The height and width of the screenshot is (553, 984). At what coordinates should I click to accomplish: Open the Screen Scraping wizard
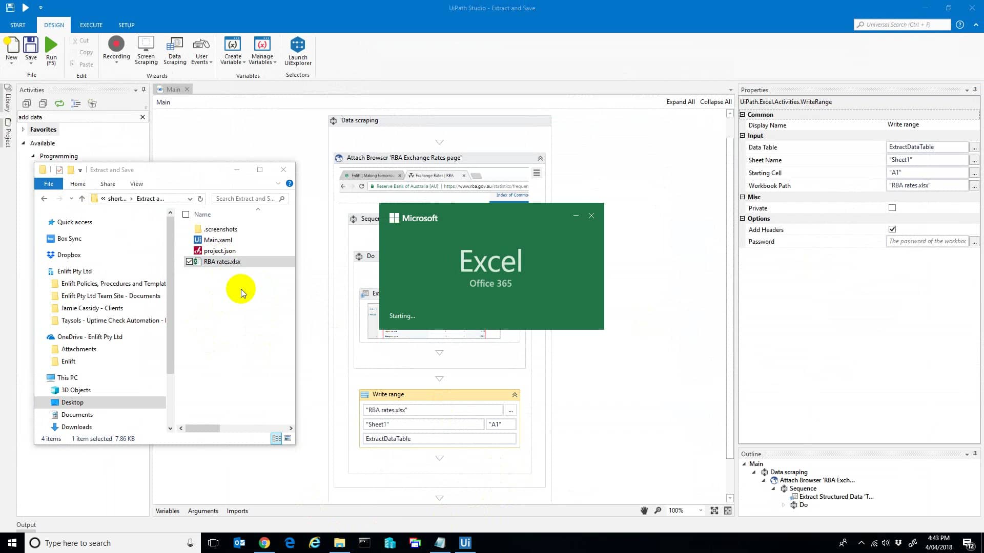146,50
